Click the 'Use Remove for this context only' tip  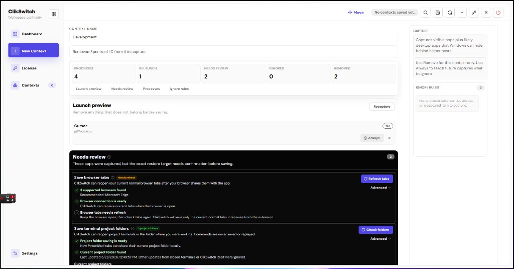pos(450,68)
